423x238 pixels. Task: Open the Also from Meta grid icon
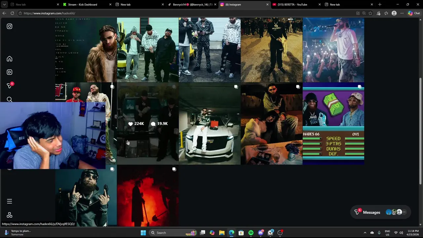point(10,215)
